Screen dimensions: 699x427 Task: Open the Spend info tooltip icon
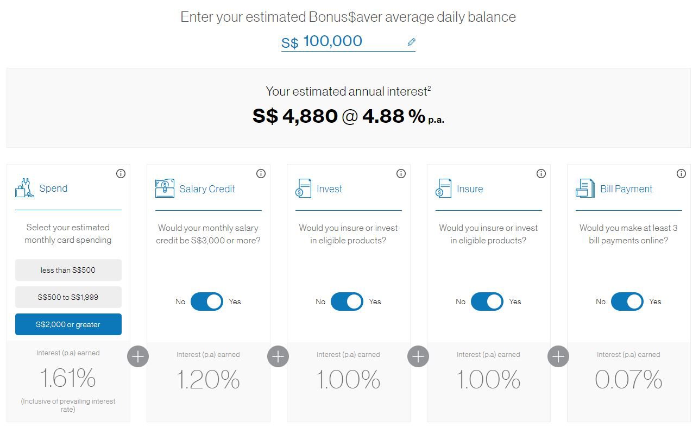121,173
